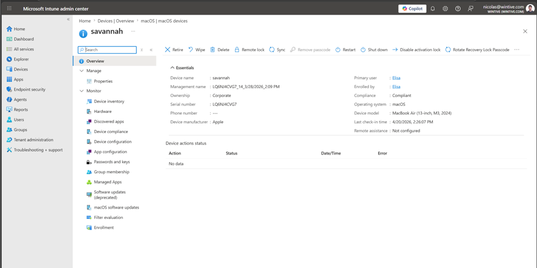Click the Retire device action
This screenshot has height=268, width=537.
point(174,50)
